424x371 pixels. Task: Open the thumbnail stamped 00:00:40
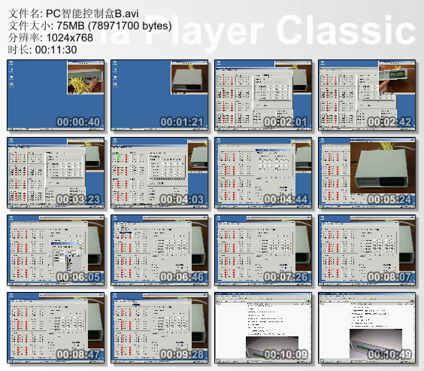[56, 96]
